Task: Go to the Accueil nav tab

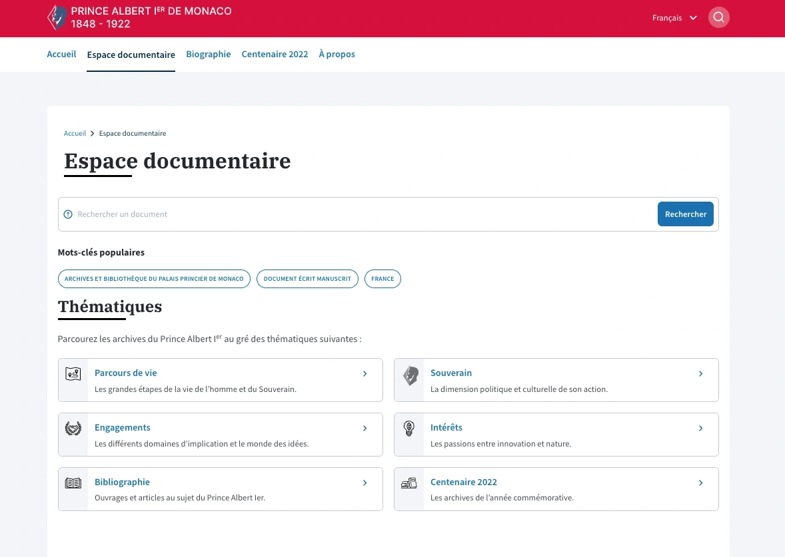Action: tap(61, 54)
